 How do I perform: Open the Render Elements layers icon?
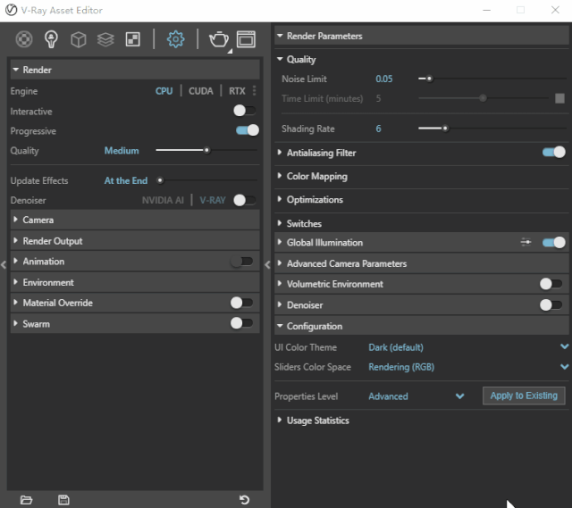coord(105,39)
